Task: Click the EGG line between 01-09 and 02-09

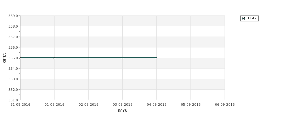Action: (x=71, y=58)
